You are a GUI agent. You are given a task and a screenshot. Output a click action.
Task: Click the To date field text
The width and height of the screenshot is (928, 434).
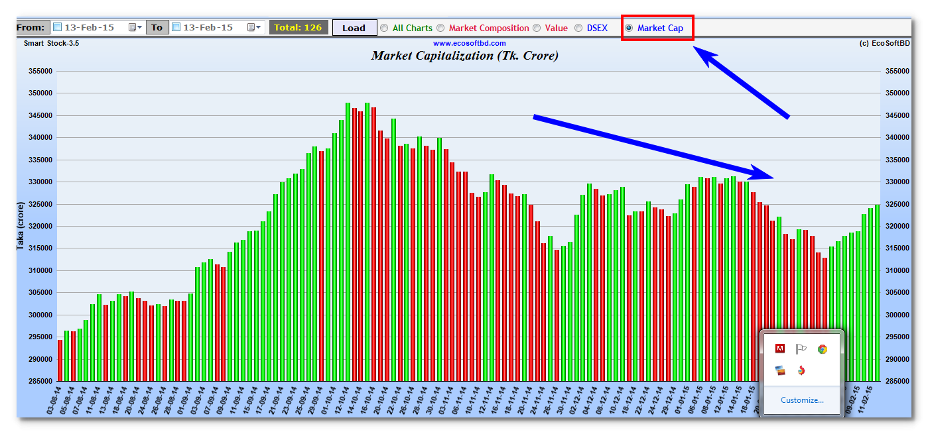pyautogui.click(x=208, y=28)
